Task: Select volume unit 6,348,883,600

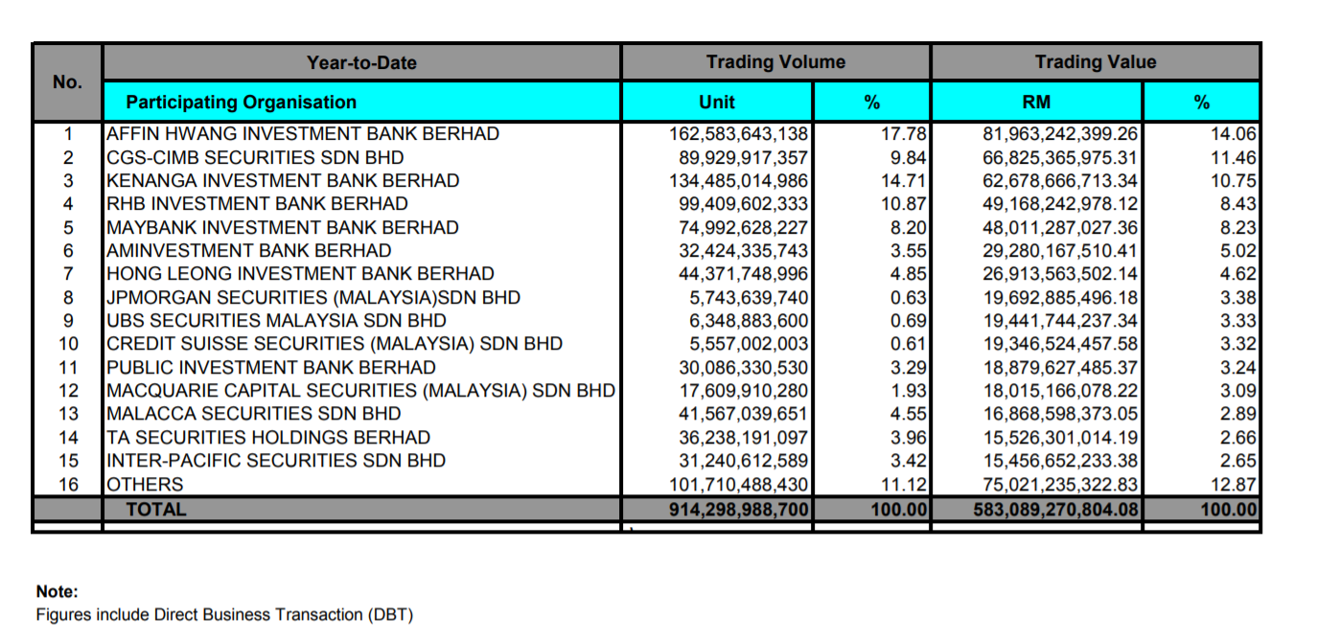Action: coord(749,320)
